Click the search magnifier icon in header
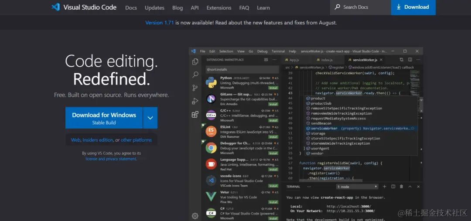 [x=338, y=7]
